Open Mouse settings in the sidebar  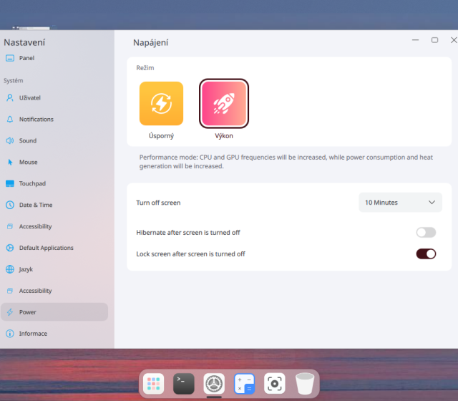[28, 163]
